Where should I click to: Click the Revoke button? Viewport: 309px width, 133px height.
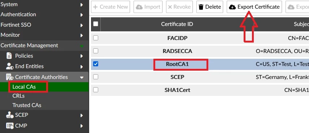tap(179, 7)
